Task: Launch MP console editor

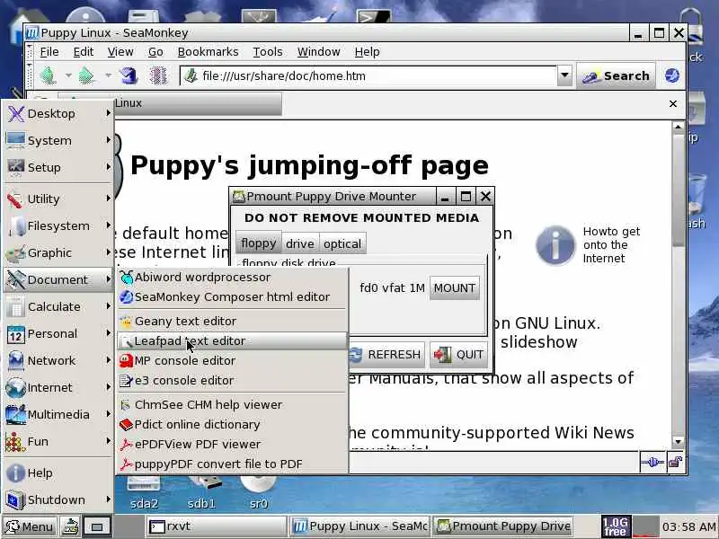Action: point(233,360)
